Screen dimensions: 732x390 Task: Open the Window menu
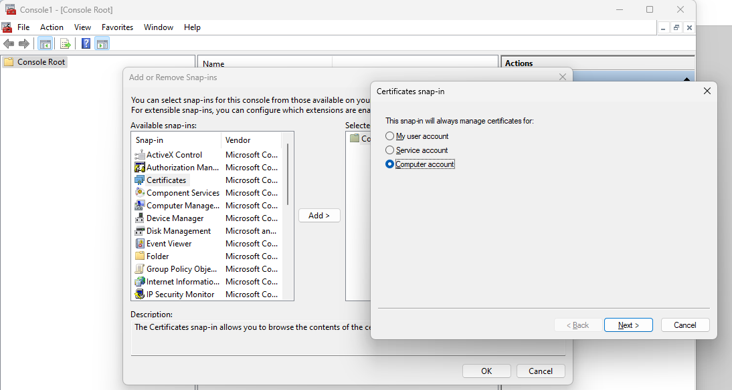159,27
